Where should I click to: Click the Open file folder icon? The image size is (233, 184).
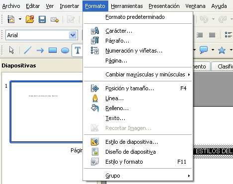pos(30,19)
